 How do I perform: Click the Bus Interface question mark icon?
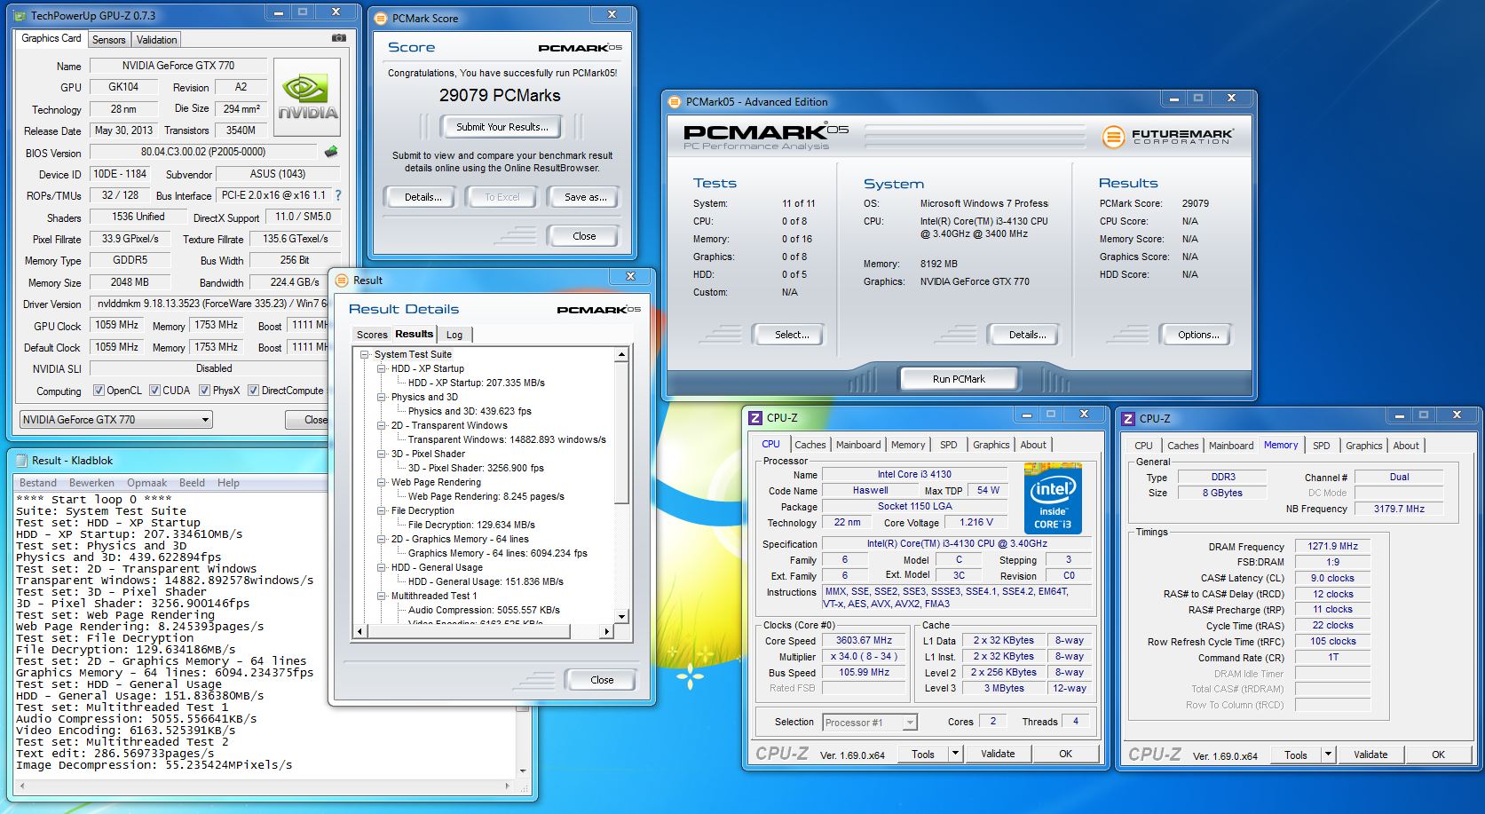(337, 195)
